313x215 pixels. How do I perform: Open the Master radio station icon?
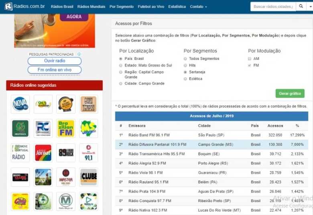[66, 177]
